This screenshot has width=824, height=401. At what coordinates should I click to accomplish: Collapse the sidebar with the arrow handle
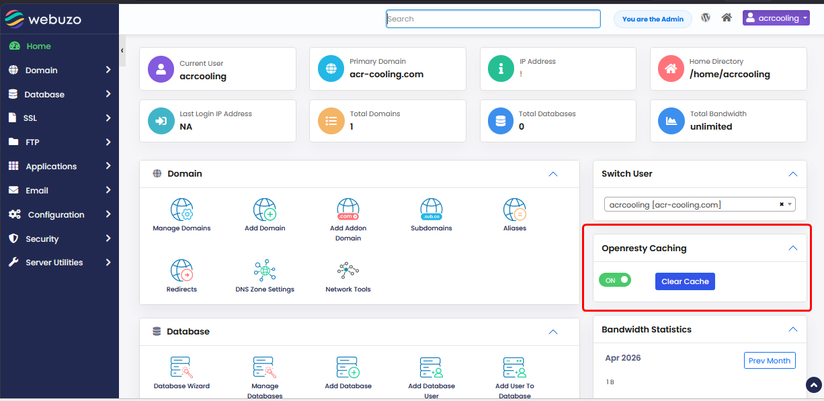pos(122,50)
